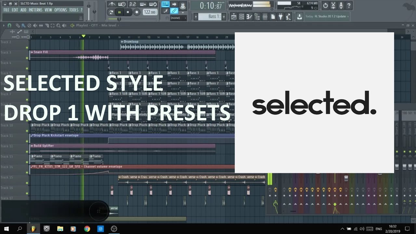Viewport: 416px width, 234px height.
Task: Click the auto-scroll arrow icon
Action: tap(174, 4)
